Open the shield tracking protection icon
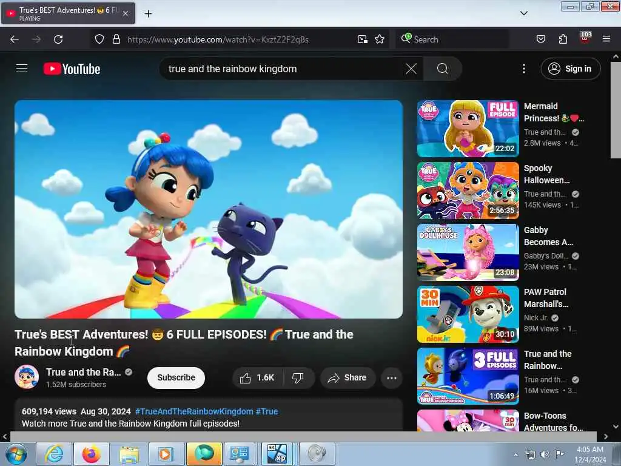The width and height of the screenshot is (621, 466). click(x=99, y=39)
